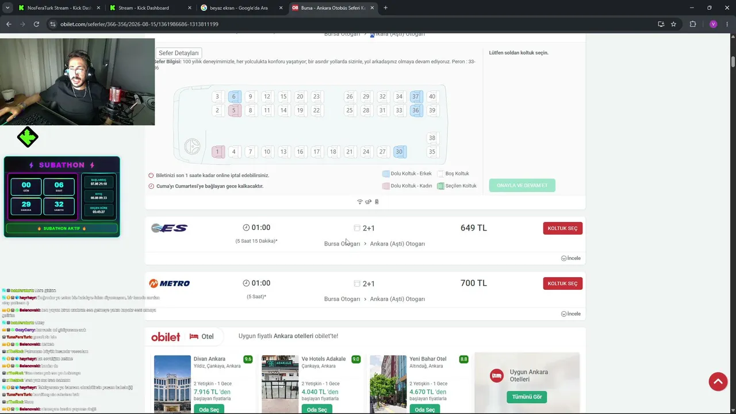
Task: Click the Yeni Bahar Otel name
Action: point(428,359)
